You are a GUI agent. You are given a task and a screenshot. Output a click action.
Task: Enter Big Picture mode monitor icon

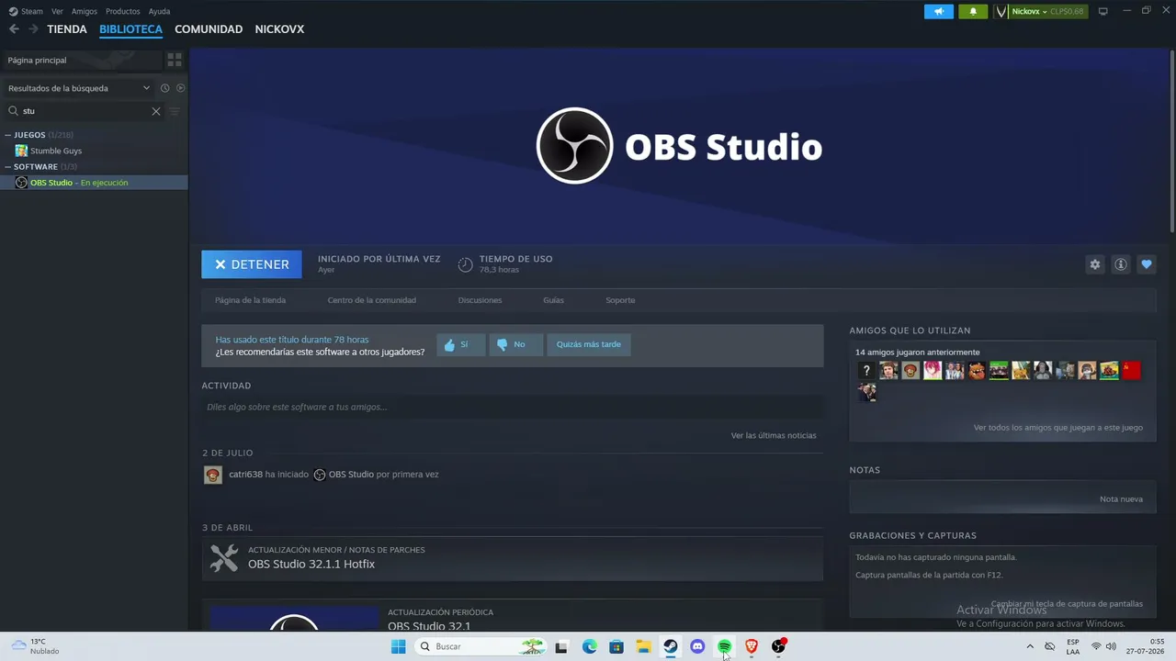[x=1103, y=11]
